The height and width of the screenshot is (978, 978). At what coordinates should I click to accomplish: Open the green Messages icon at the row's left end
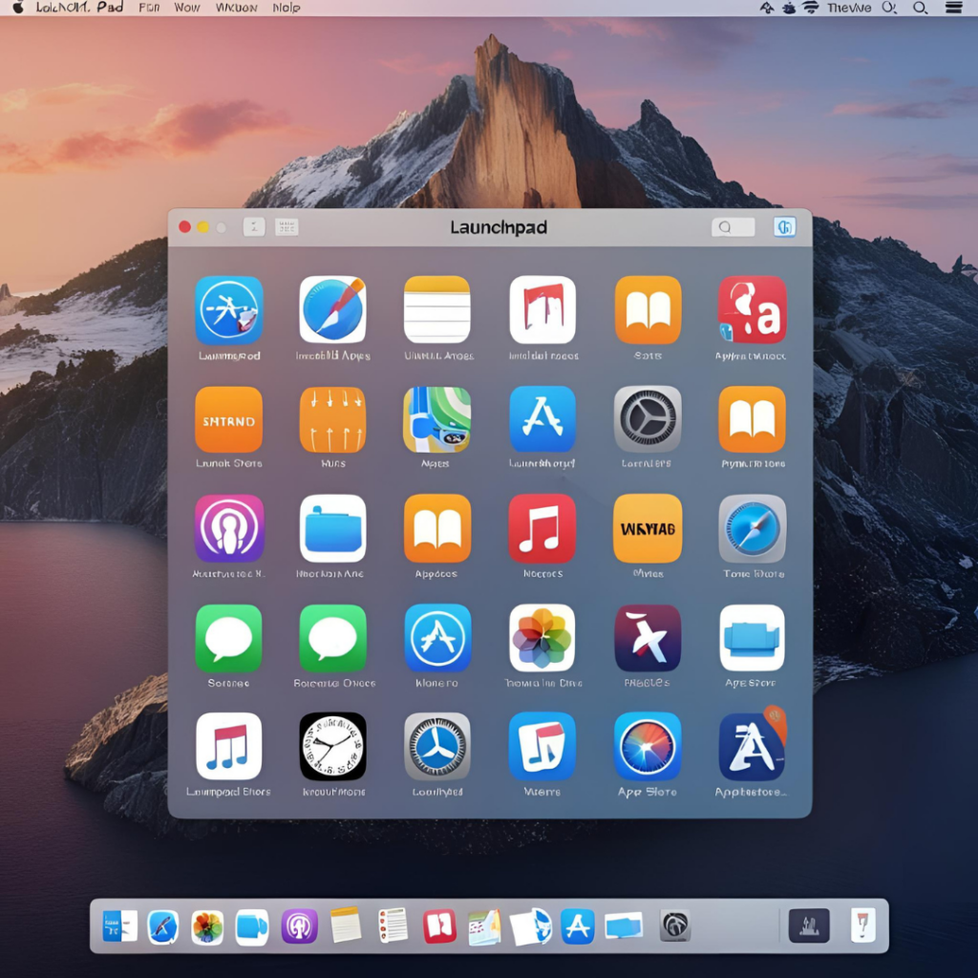point(229,638)
